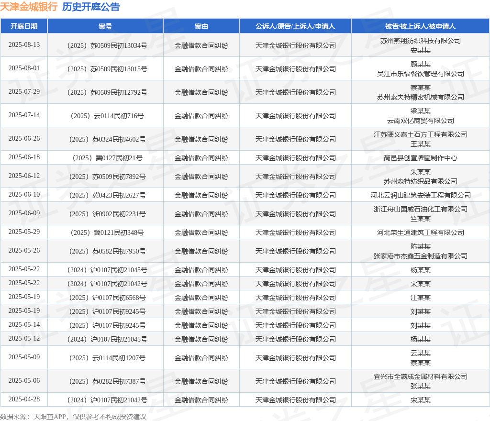Image resolution: width=490 pixels, height=421 pixels.
Task: Click date cell 2025-05-14
Action: [x=24, y=325]
